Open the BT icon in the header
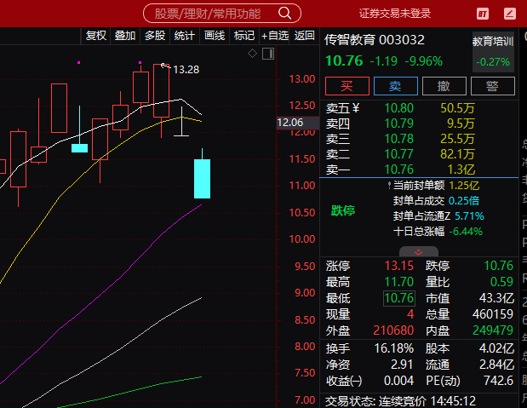527x408 pixels. 483,14
